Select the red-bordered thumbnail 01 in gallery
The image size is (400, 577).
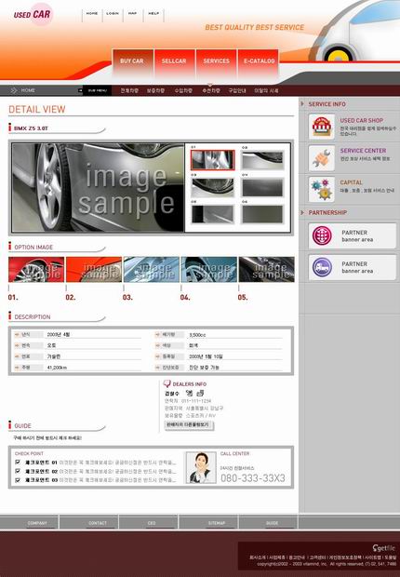[x=212, y=160]
